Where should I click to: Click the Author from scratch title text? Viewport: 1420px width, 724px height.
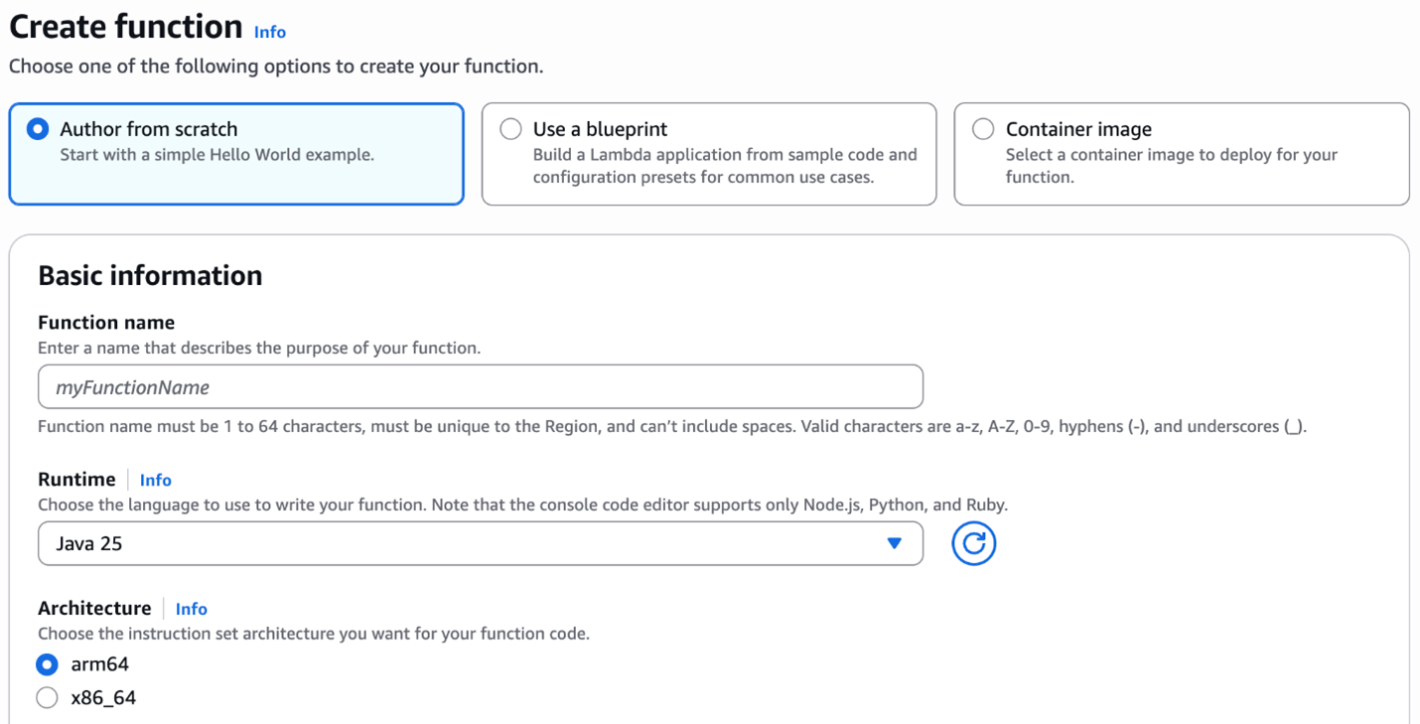[149, 129]
